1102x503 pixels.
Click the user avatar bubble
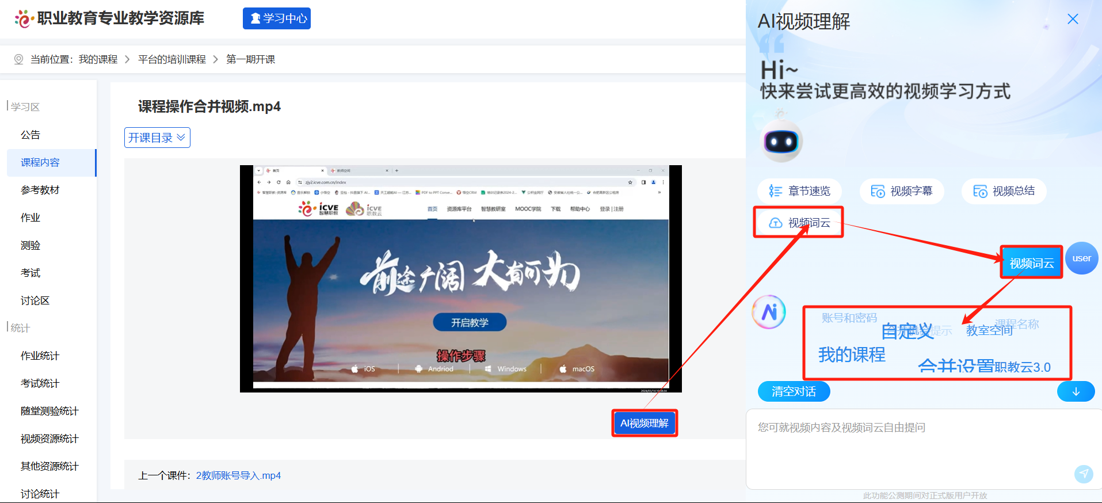[x=1081, y=258]
